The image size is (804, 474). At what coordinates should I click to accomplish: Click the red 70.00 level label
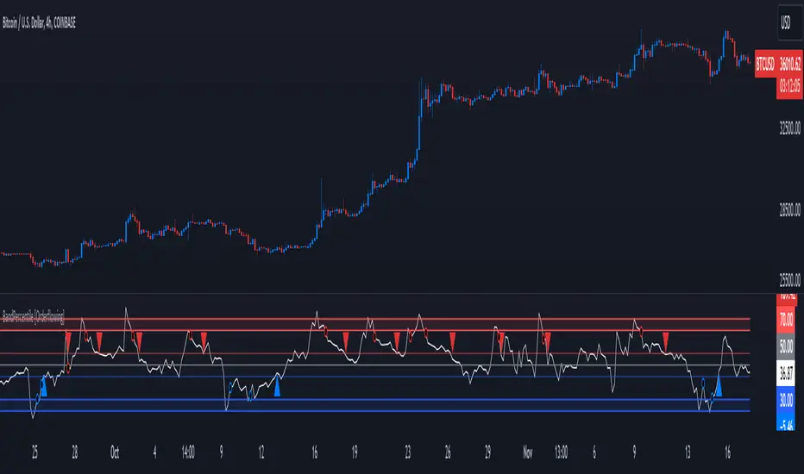pyautogui.click(x=786, y=320)
